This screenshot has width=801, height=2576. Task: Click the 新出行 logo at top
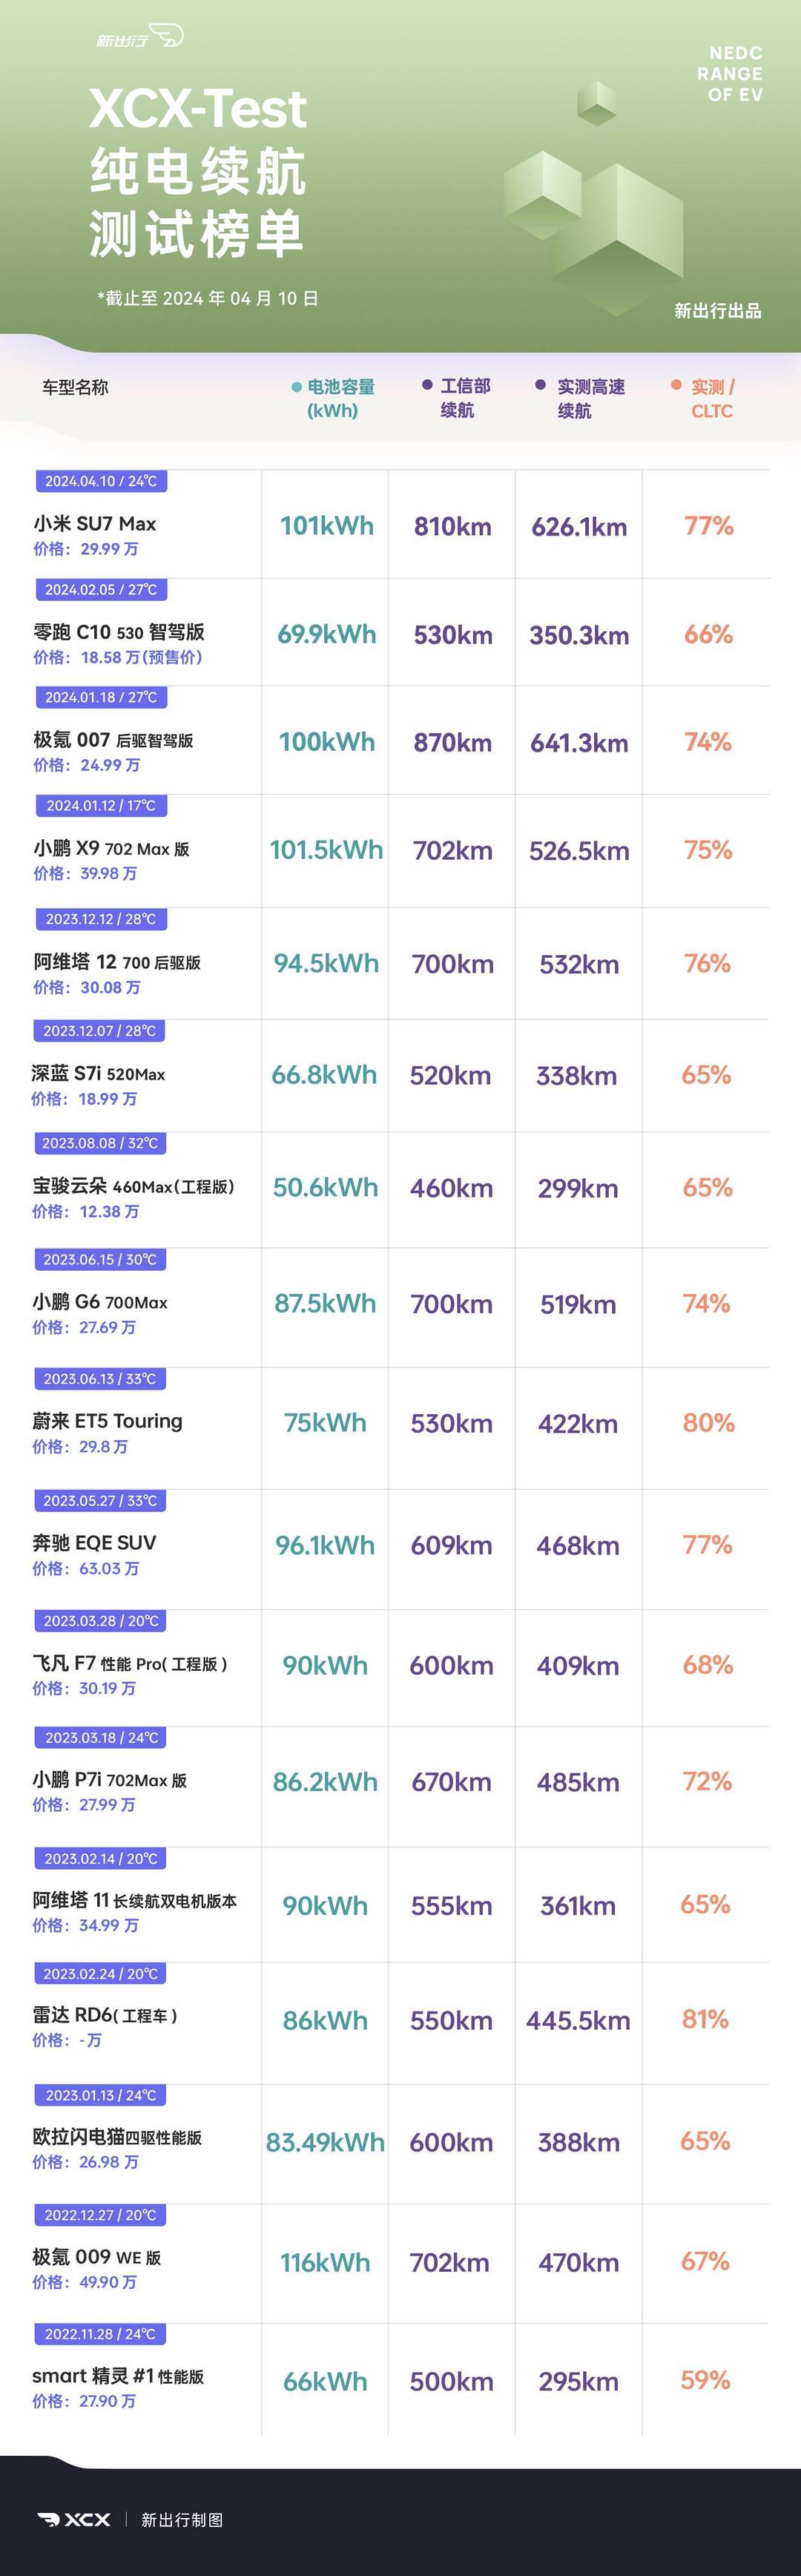pyautogui.click(x=139, y=38)
